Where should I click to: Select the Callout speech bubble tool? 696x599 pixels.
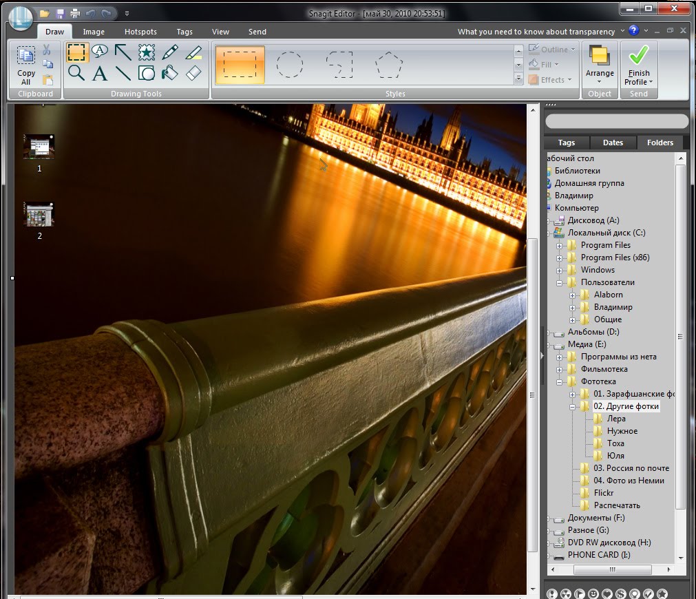coord(100,52)
